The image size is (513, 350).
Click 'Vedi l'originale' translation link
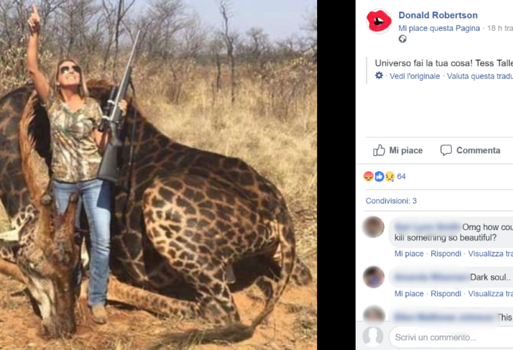[415, 76]
